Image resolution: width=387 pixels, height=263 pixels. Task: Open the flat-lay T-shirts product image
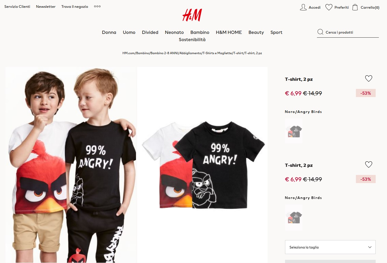[203, 165]
